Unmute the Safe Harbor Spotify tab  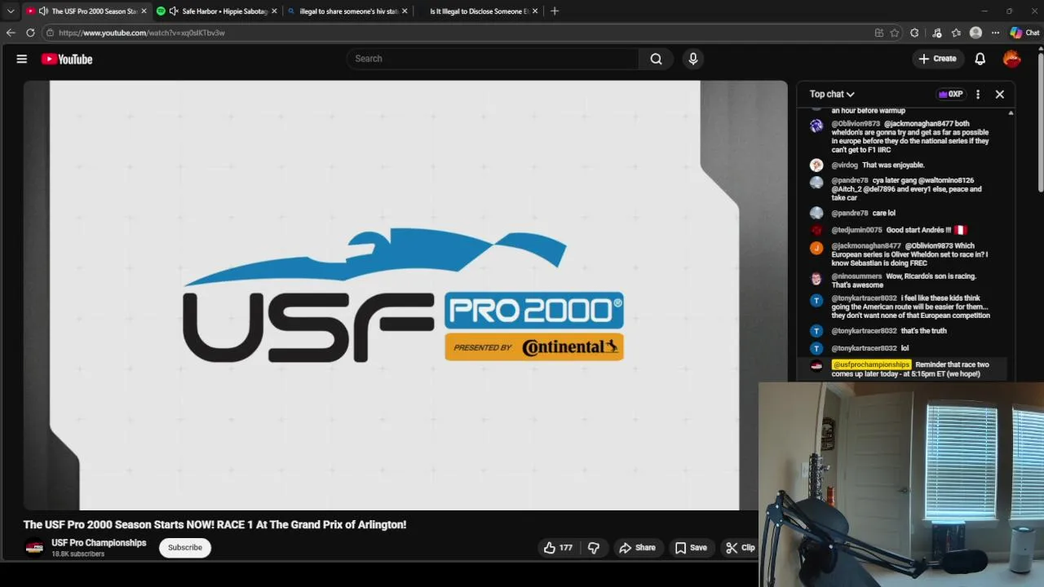point(174,11)
